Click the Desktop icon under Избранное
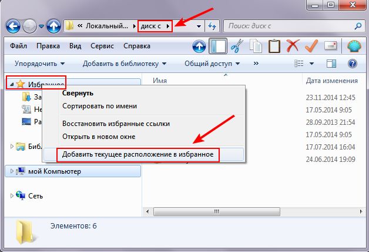The width and height of the screenshot is (369, 252). [26, 122]
